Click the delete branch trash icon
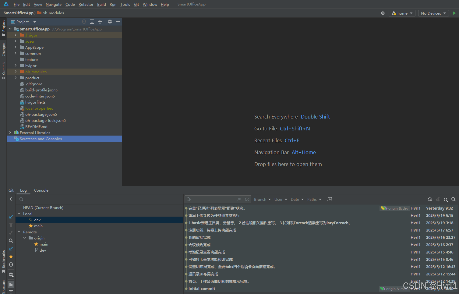459x294 pixels. click(x=11, y=225)
